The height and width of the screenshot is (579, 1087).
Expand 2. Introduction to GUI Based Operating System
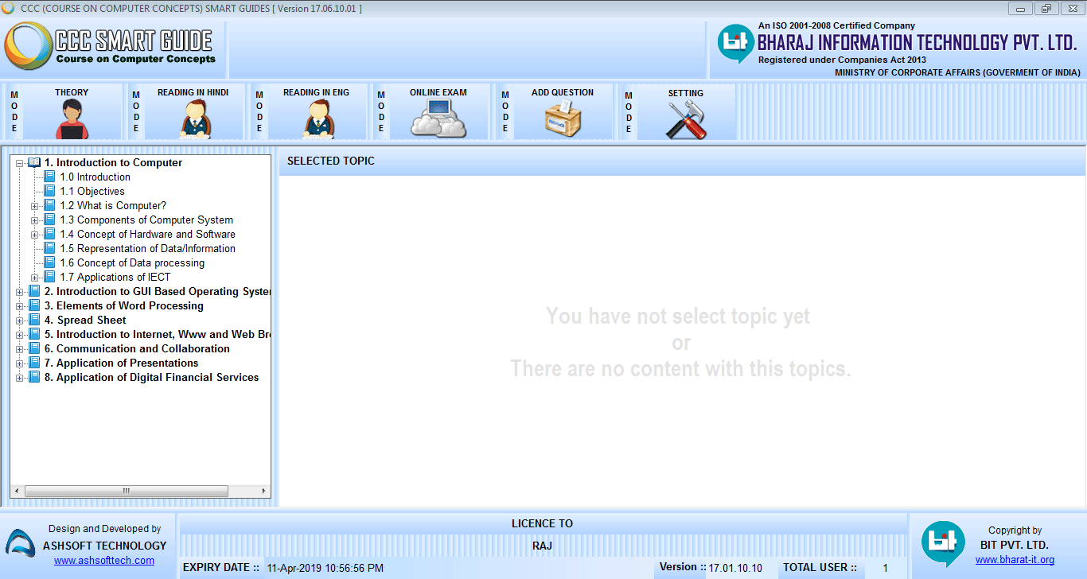20,292
